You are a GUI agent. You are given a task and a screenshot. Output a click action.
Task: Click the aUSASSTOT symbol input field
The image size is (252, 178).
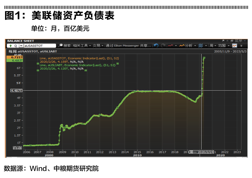40,45
